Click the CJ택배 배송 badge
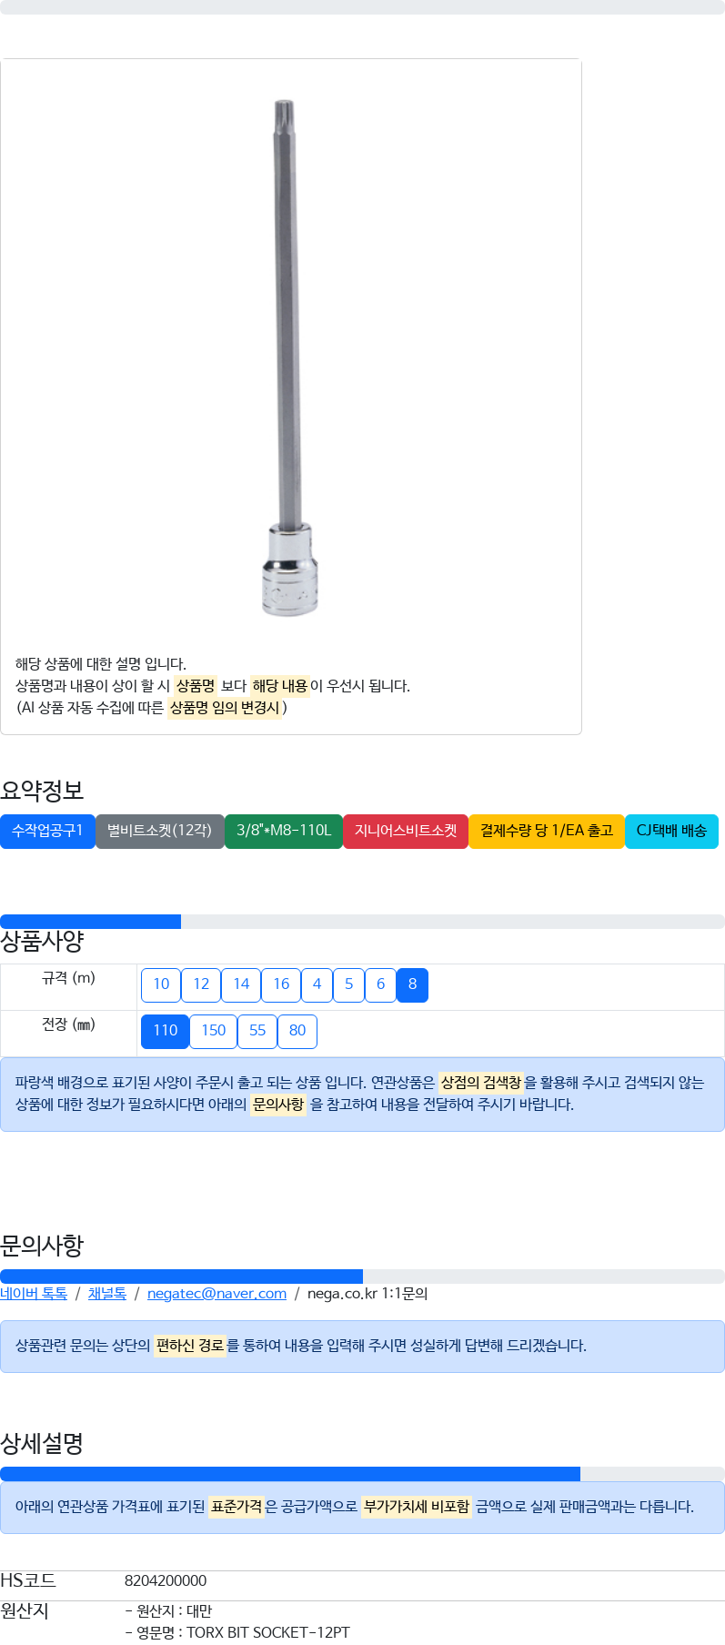 pyautogui.click(x=671, y=832)
